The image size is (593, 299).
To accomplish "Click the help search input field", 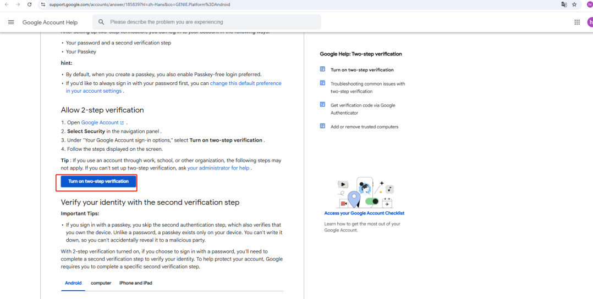I will click(207, 22).
